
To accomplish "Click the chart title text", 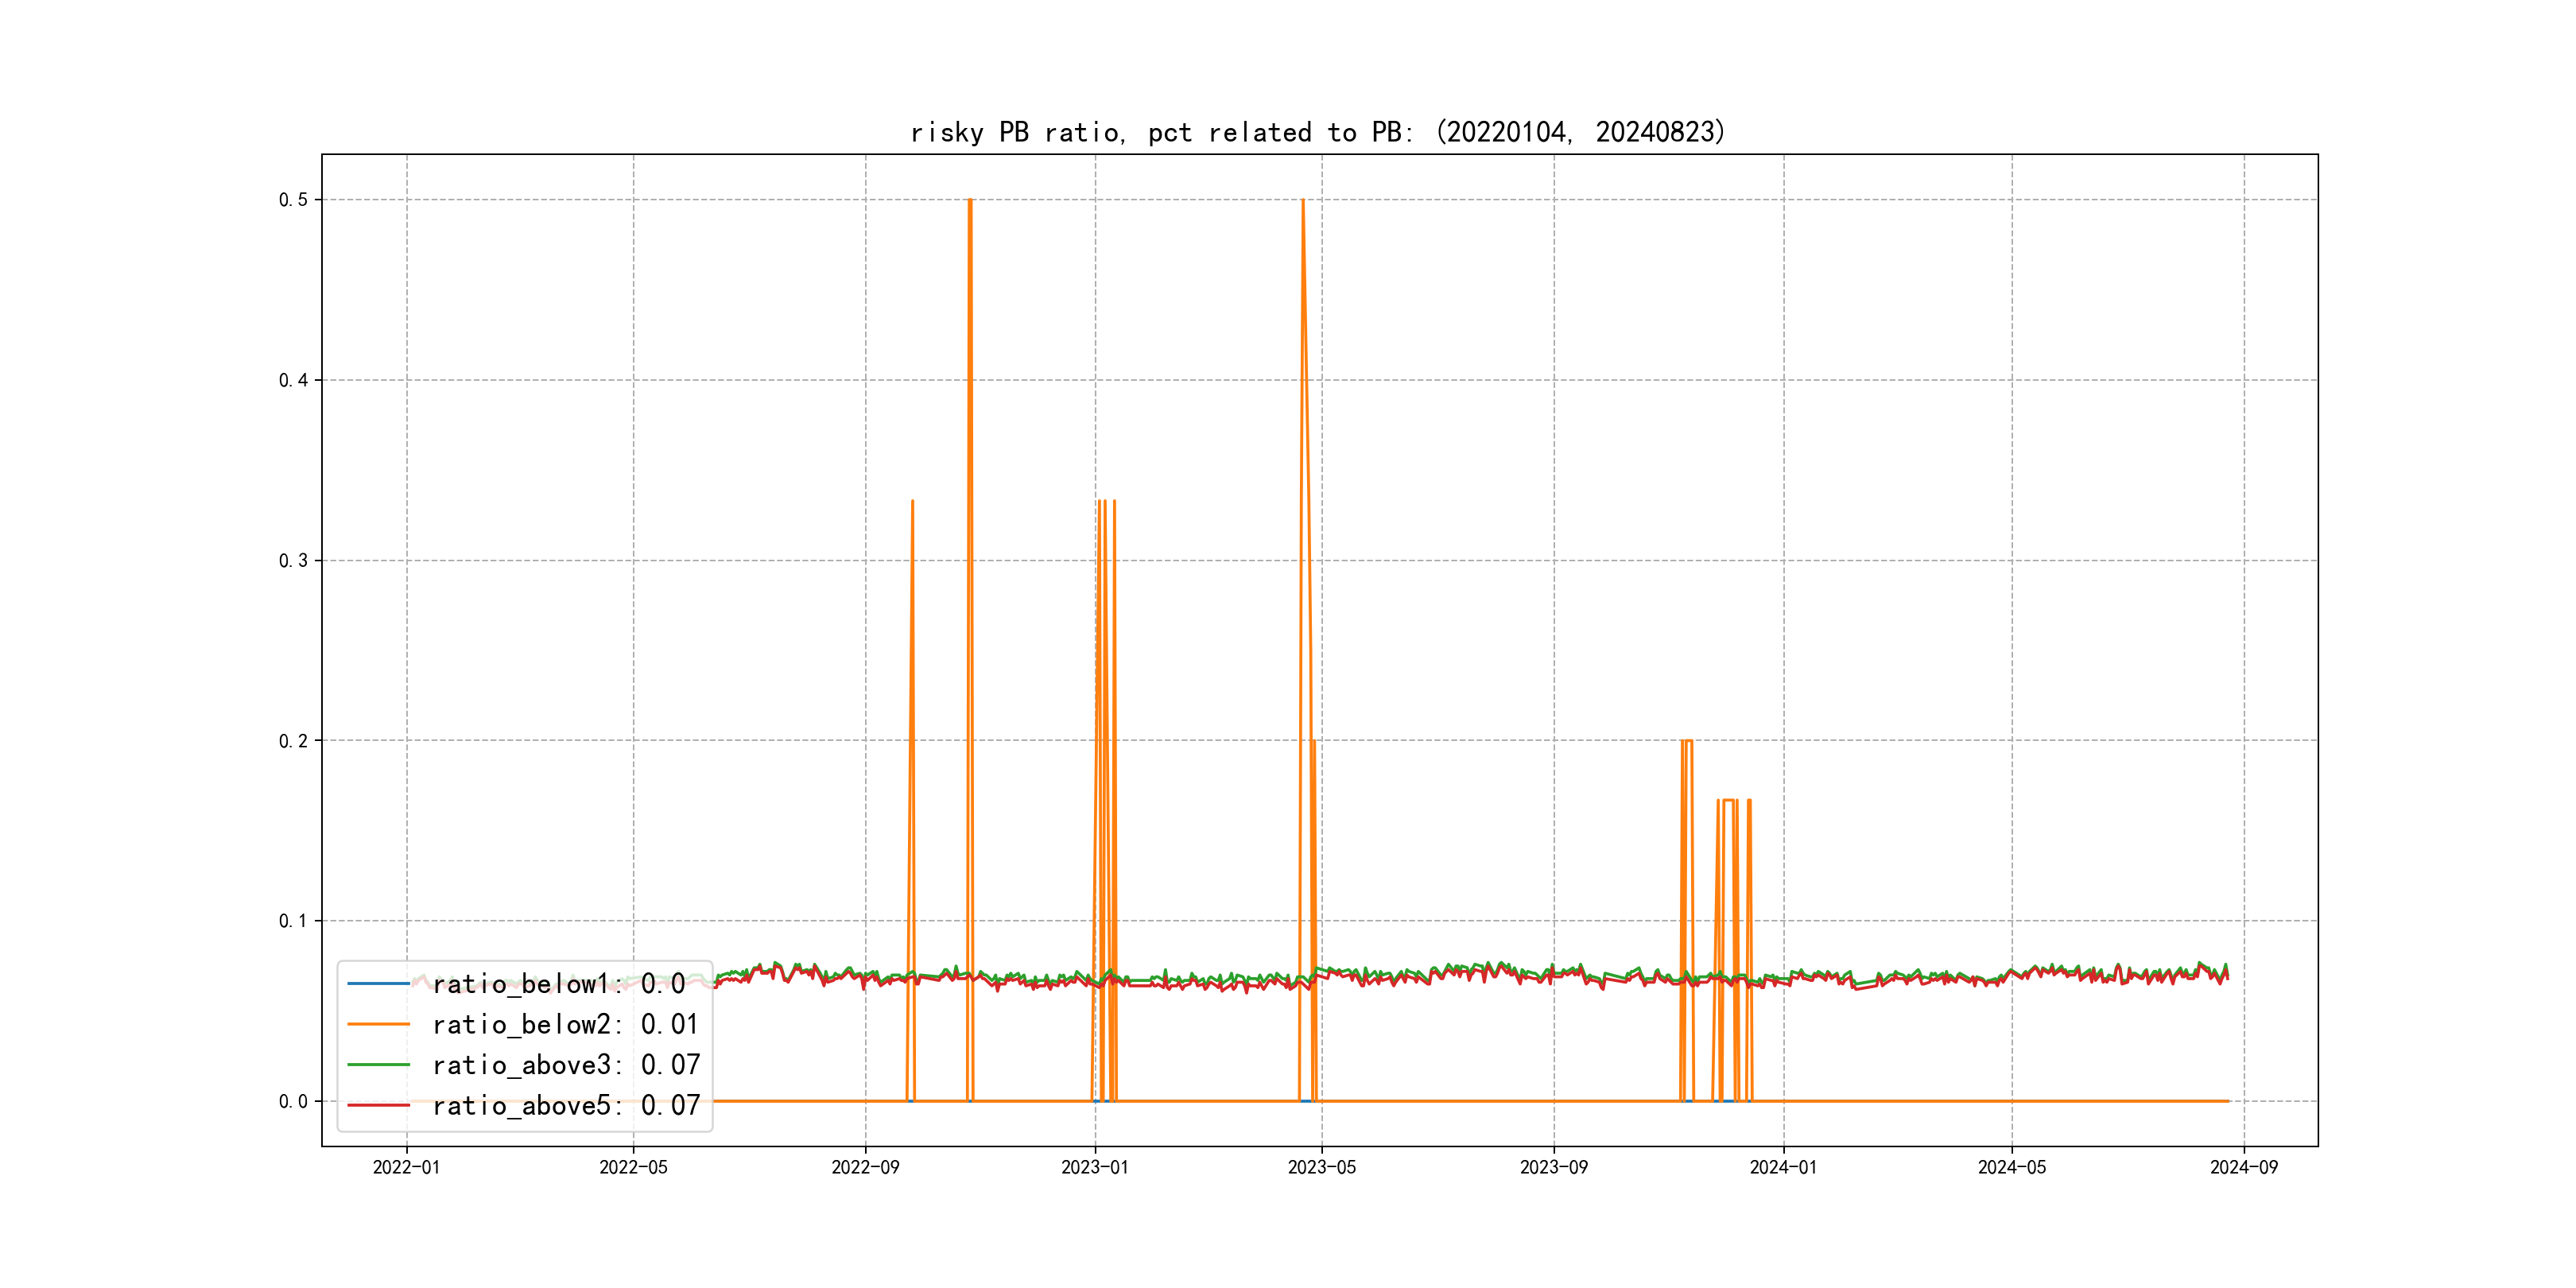I will coord(1317,132).
